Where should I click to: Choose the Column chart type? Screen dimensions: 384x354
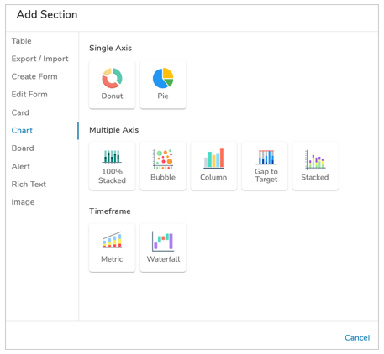[x=213, y=166]
